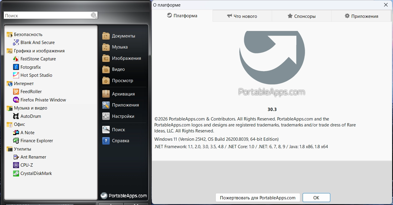Launch Finance Explorer
Image resolution: width=393 pixels, height=205 pixels.
pos(33,141)
